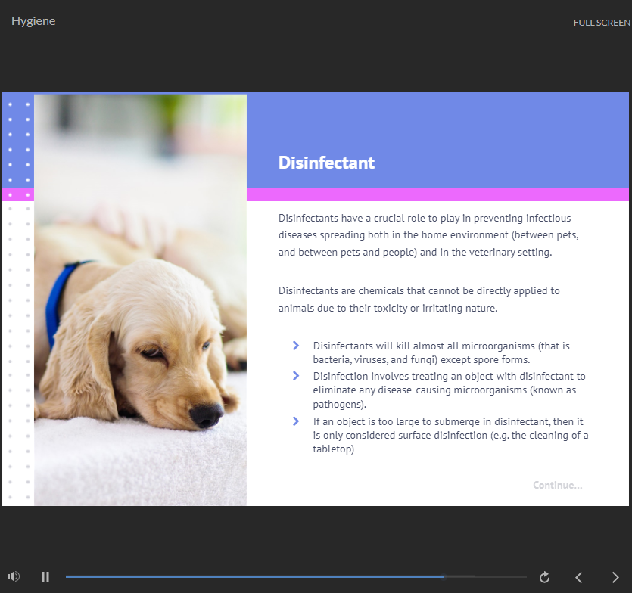Click the pink accent bar below the heading
Screen dimensions: 632x593
tap(437, 195)
